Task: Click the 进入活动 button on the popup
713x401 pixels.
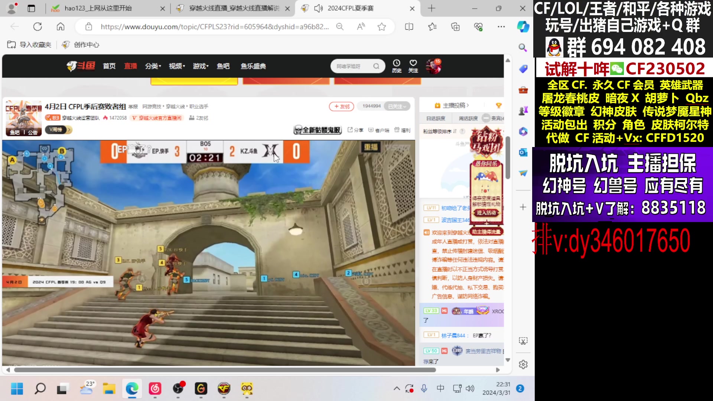Action: tap(486, 213)
